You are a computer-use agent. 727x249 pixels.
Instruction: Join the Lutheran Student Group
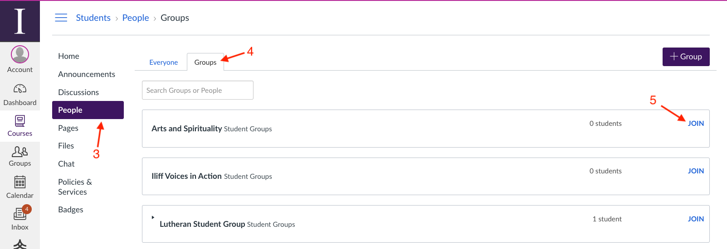coord(696,219)
